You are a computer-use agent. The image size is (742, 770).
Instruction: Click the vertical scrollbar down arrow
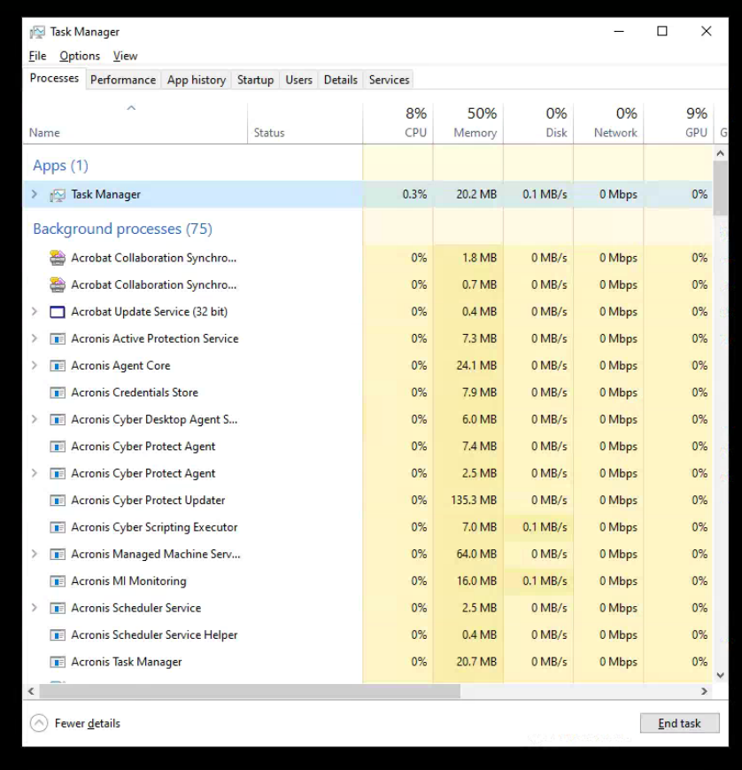click(x=721, y=675)
